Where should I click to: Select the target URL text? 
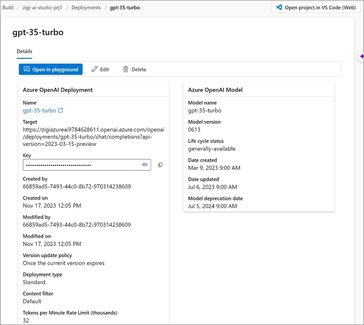pyautogui.click(x=93, y=137)
